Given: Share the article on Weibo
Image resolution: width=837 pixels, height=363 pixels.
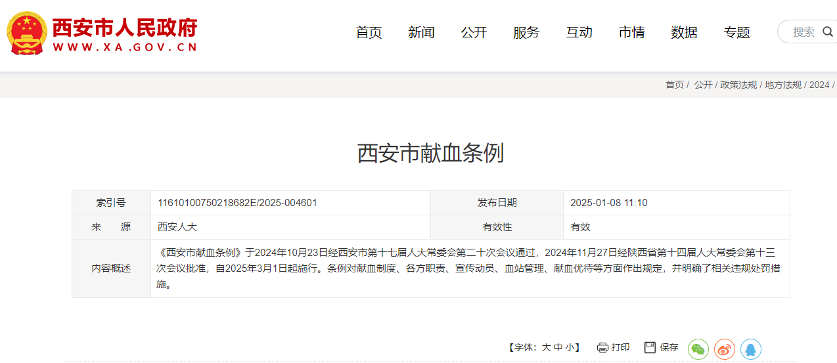Looking at the screenshot, I should 724,349.
